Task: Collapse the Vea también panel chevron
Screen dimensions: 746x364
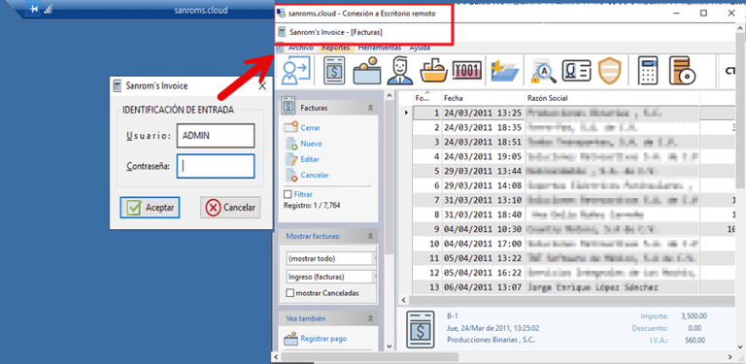Action: pos(370,318)
